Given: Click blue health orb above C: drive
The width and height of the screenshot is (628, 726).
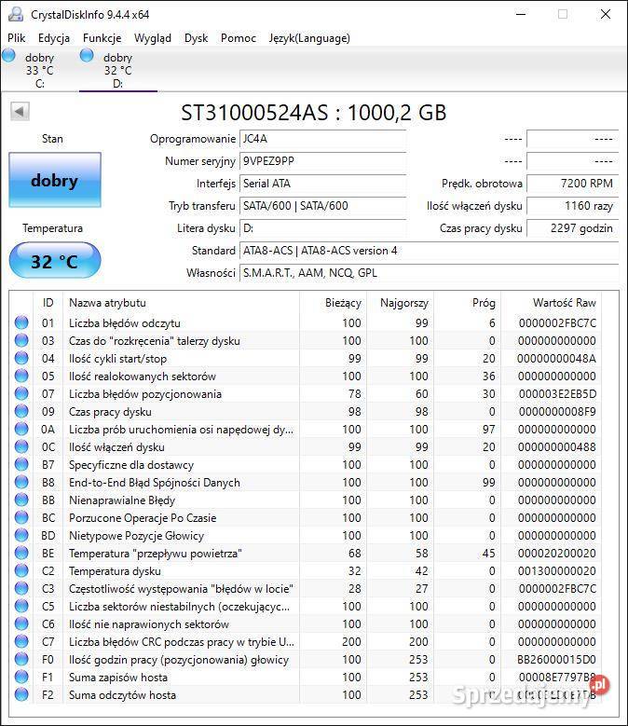Looking at the screenshot, I should [x=8, y=56].
